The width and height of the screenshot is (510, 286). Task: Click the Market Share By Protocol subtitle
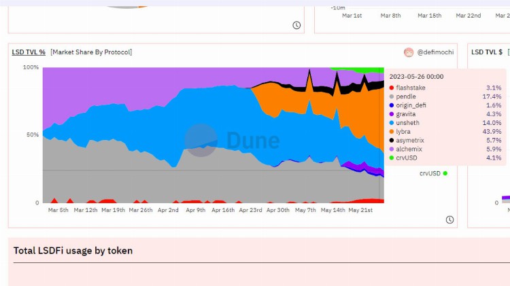[91, 52]
